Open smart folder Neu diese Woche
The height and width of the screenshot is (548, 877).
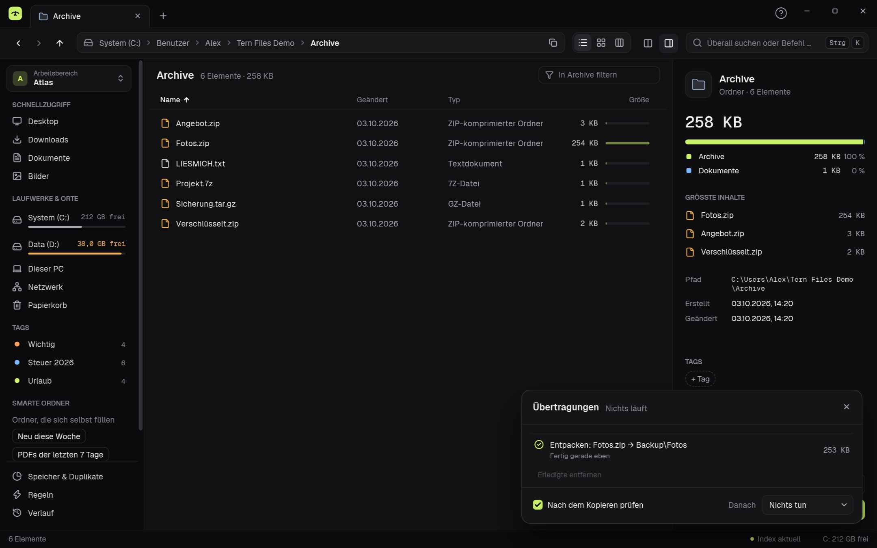coord(49,436)
